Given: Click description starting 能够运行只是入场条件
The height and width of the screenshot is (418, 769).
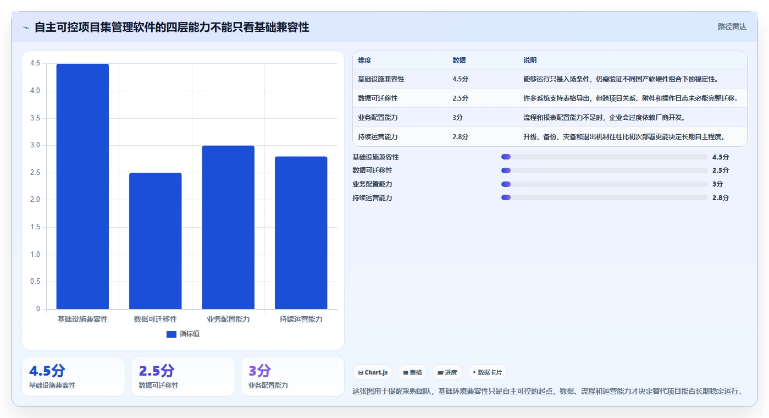Looking at the screenshot, I should (x=621, y=79).
